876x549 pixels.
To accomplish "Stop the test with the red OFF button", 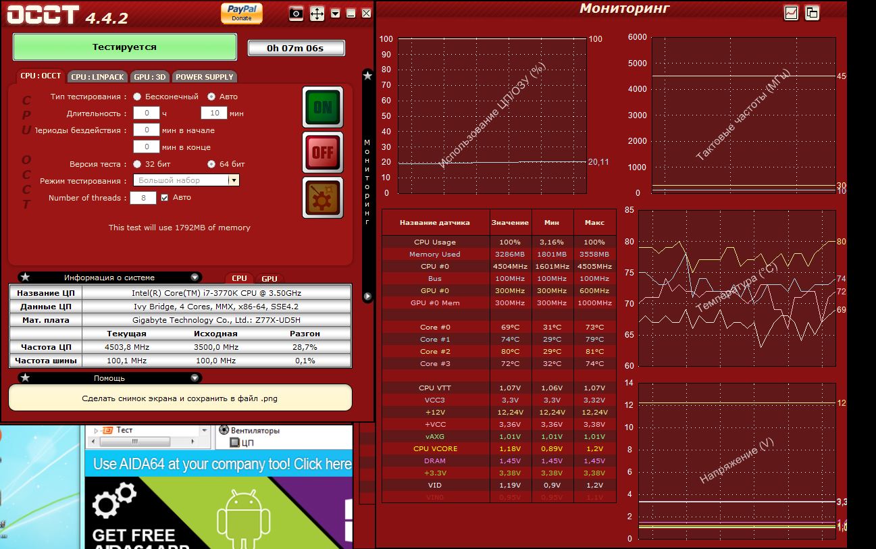I will pos(323,152).
